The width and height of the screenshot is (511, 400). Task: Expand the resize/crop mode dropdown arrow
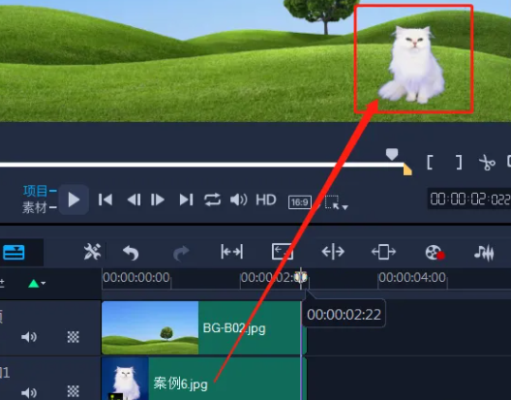point(345,207)
